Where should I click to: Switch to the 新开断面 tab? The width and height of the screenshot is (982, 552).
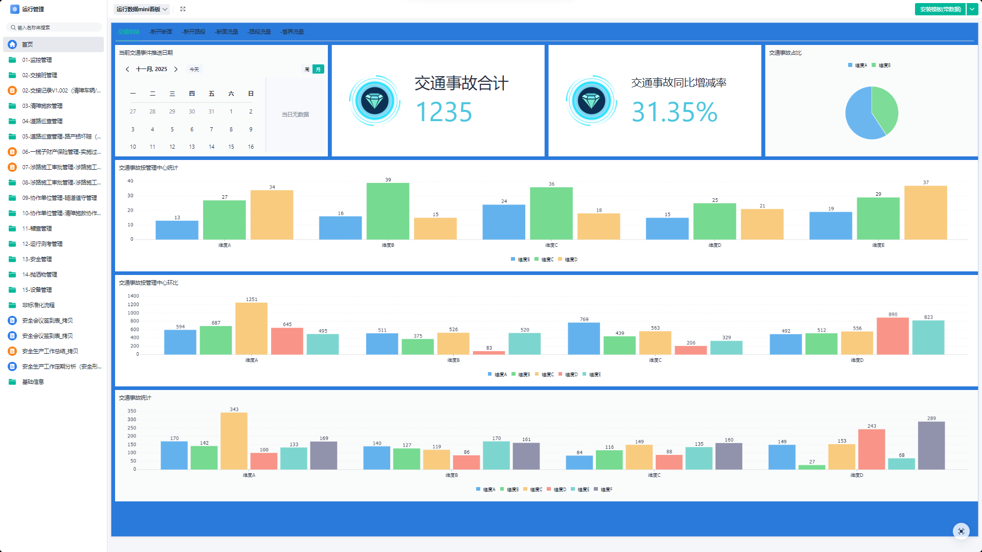pos(161,32)
